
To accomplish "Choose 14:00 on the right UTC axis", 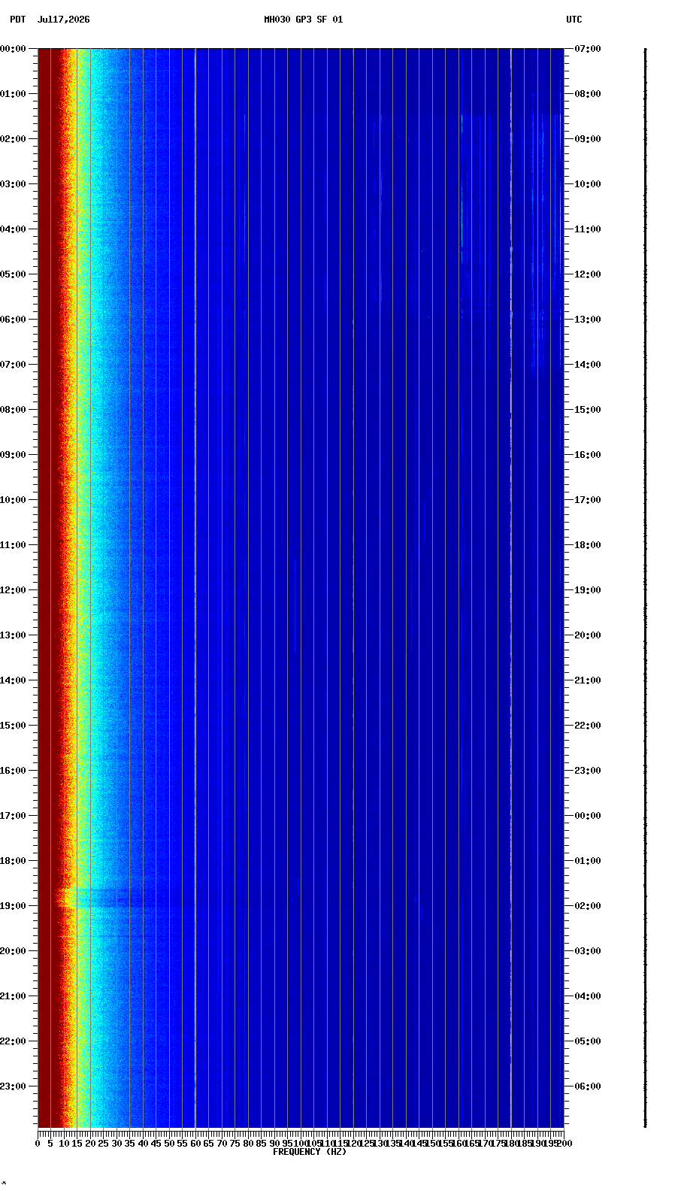I will (588, 365).
